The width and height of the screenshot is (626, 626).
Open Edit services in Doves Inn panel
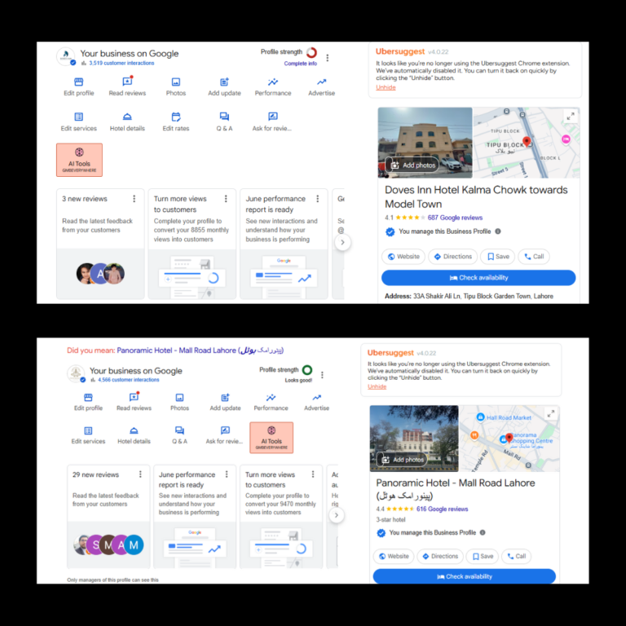[x=78, y=122]
